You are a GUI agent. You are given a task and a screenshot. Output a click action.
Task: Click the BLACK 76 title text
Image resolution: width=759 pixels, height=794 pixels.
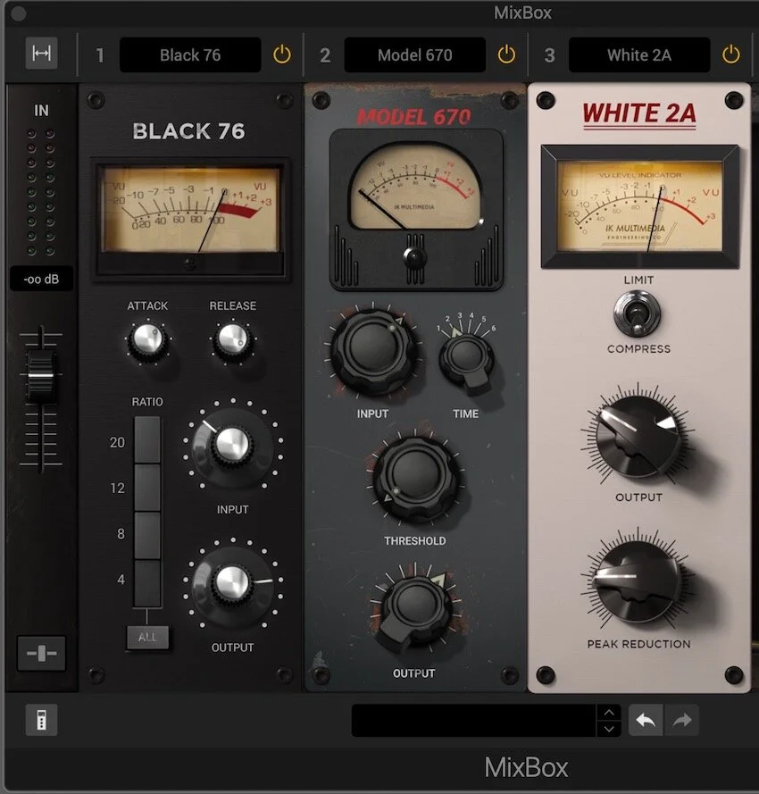pyautogui.click(x=189, y=131)
